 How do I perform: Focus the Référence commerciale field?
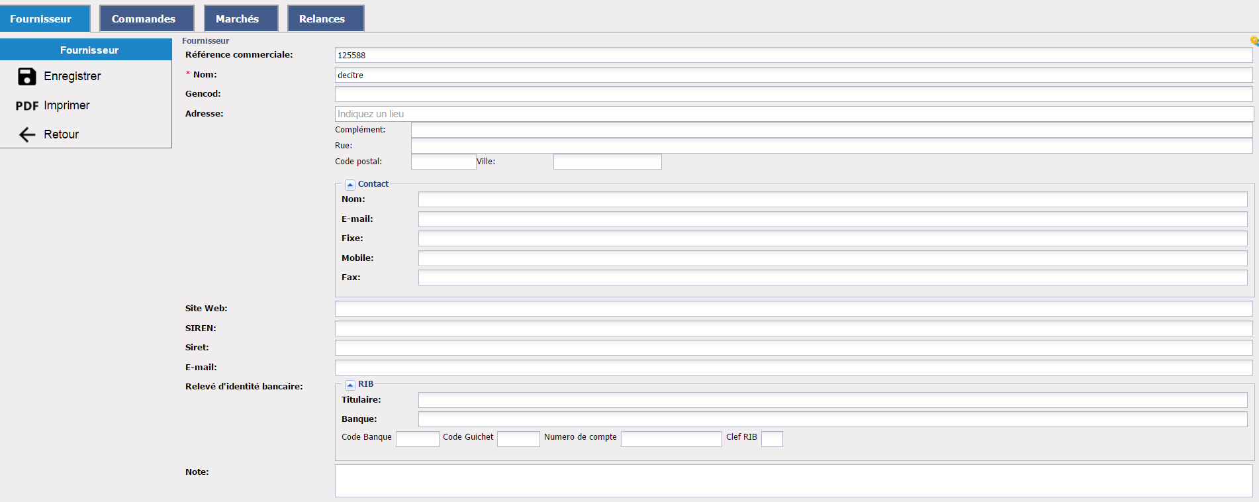tap(794, 55)
